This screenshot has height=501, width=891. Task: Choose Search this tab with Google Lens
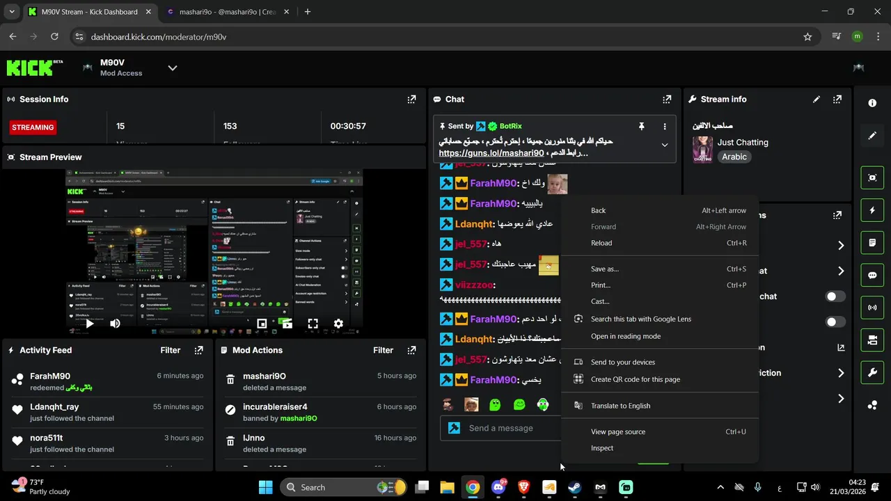(x=660, y=319)
